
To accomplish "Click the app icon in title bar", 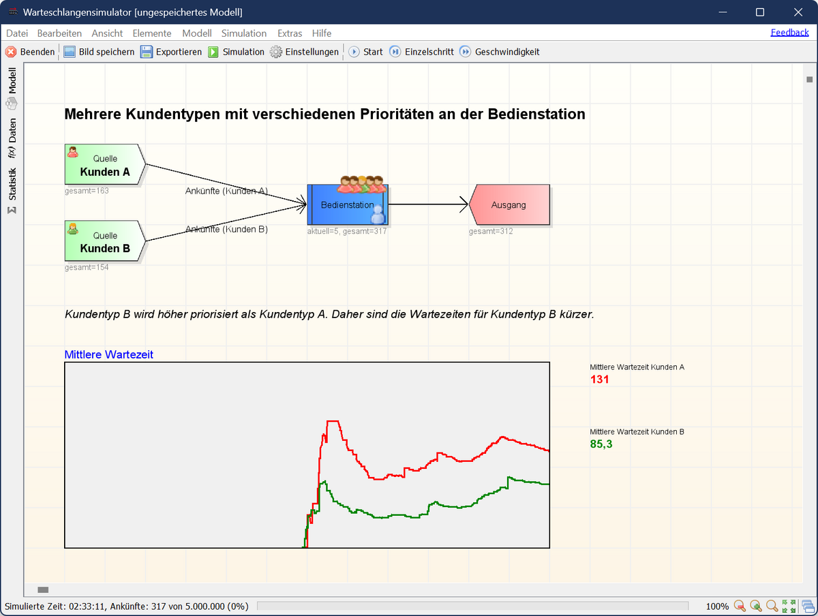I will (12, 12).
